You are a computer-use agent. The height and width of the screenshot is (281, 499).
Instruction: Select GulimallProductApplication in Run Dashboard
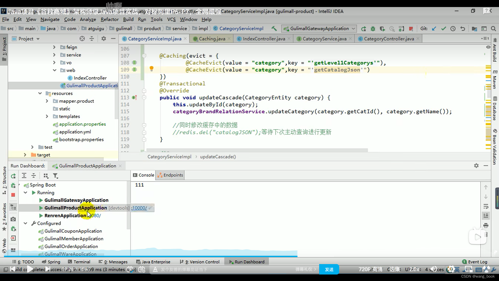click(75, 208)
